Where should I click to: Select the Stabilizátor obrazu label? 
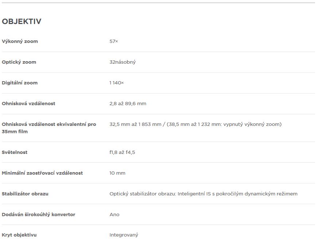[25, 194]
